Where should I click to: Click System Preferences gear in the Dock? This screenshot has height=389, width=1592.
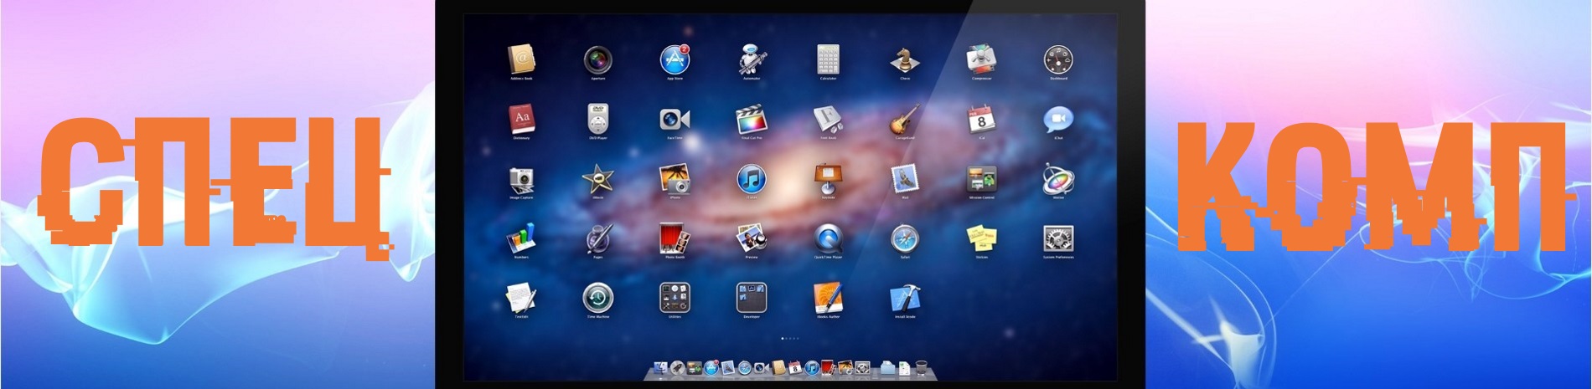click(862, 368)
